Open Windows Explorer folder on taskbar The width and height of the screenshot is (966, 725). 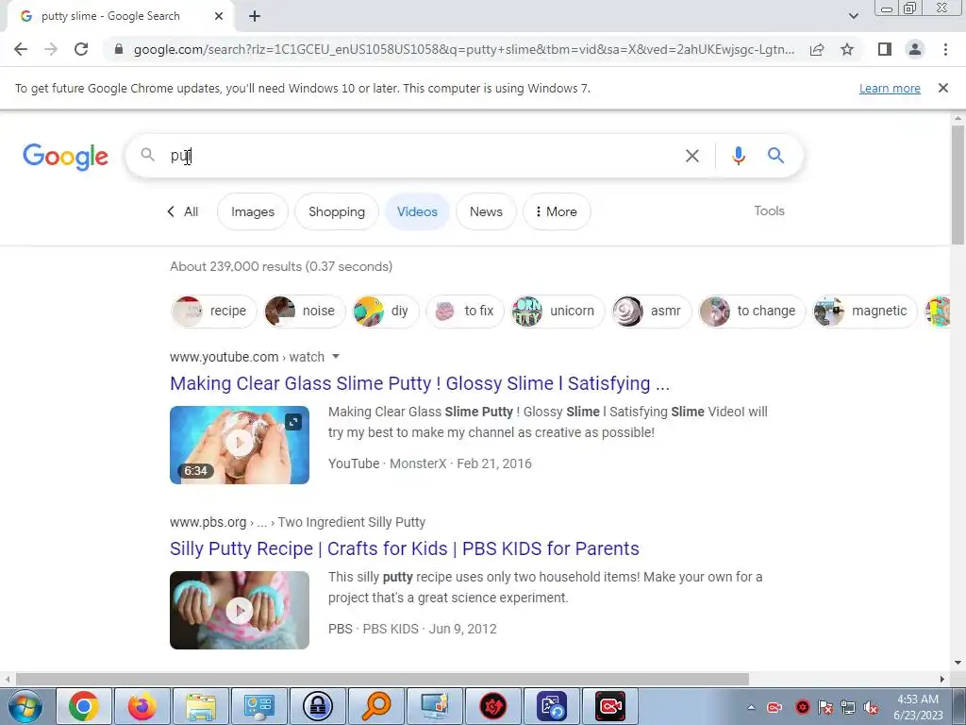pyautogui.click(x=201, y=706)
